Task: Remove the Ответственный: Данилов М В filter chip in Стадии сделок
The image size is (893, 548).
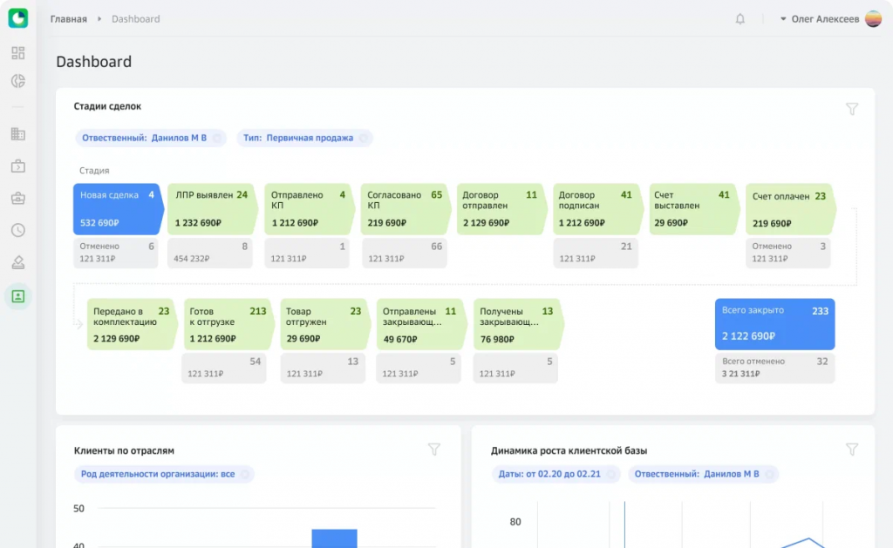Action: 217,138
